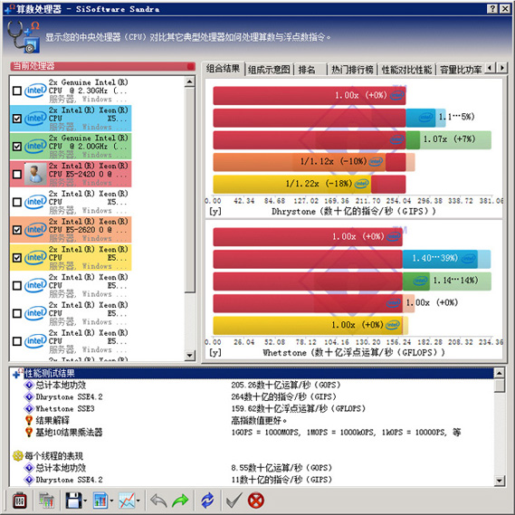Click the results panel scroll down arrow
This screenshot has width=515, height=515.
(x=499, y=482)
